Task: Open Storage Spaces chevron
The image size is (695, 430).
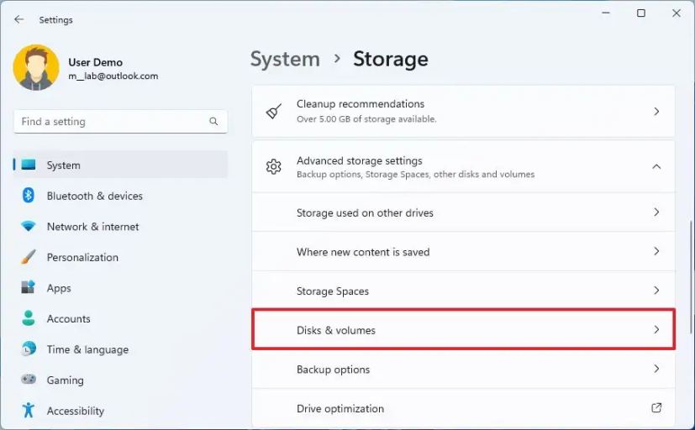Action: tap(656, 290)
